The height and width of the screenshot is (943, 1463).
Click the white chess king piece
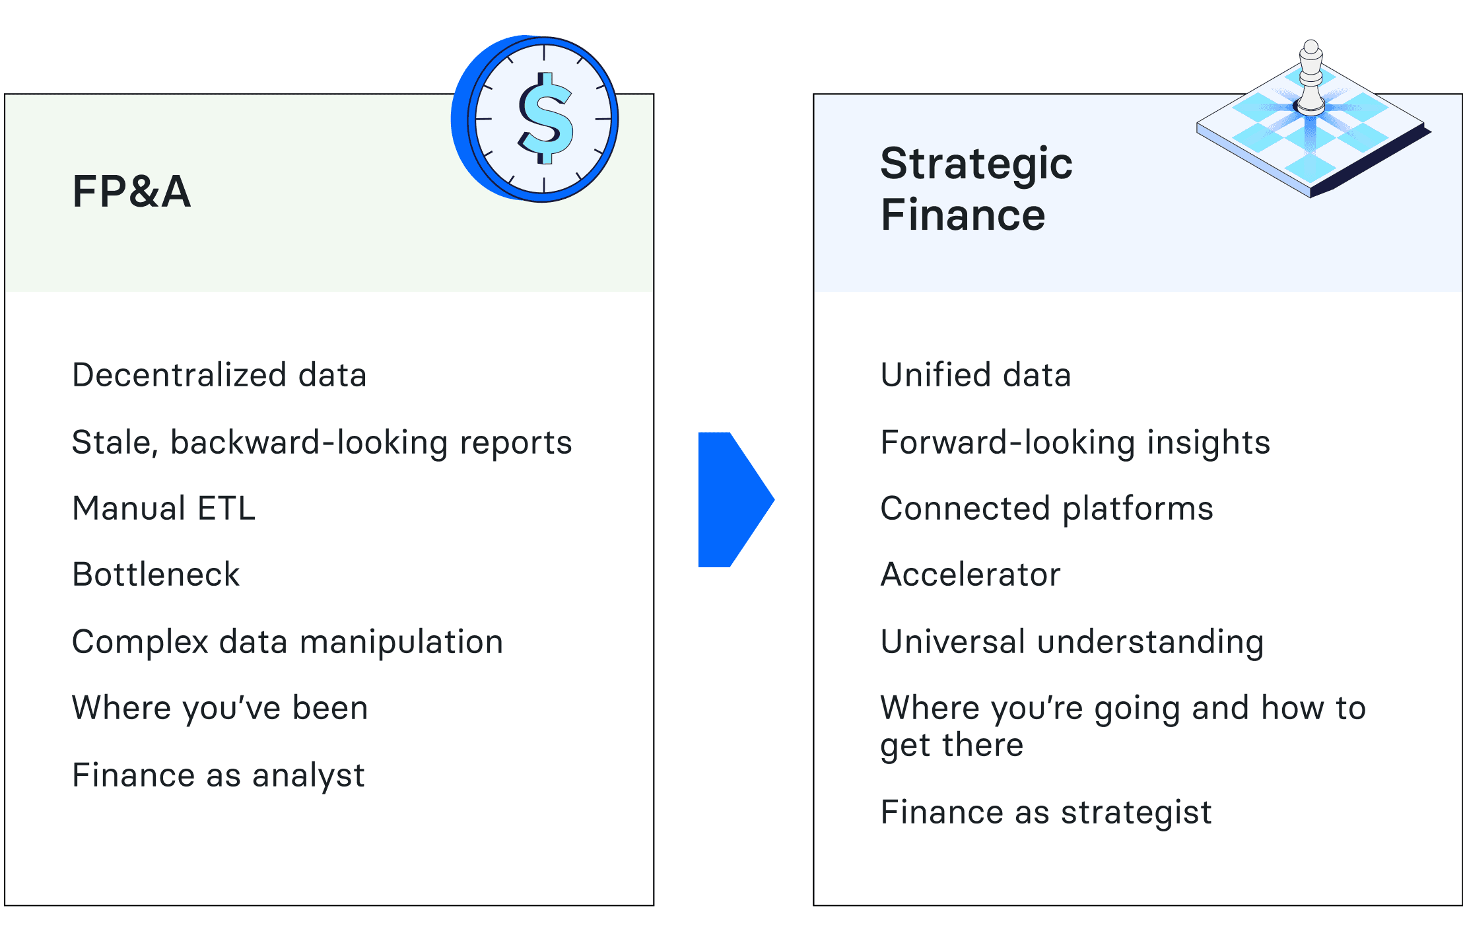(1310, 77)
